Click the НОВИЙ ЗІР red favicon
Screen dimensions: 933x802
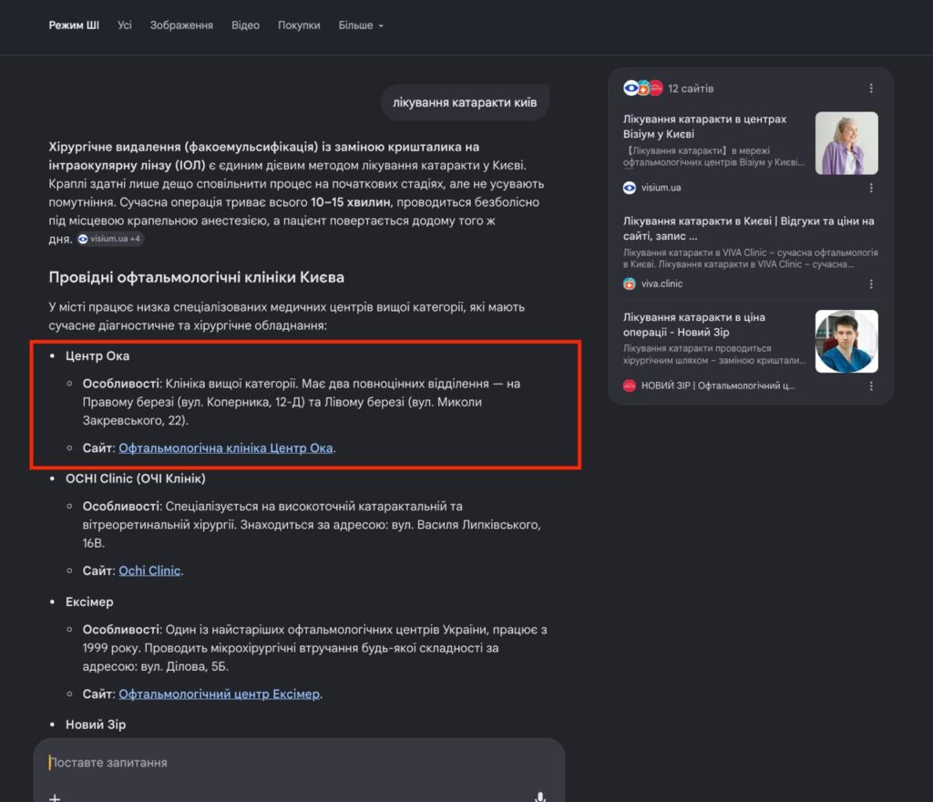click(x=630, y=386)
